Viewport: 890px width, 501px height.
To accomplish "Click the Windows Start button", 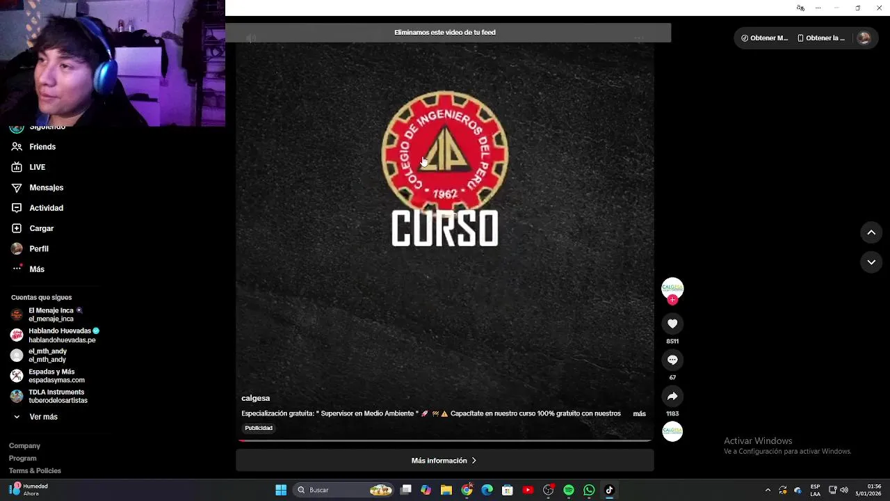I will click(281, 490).
